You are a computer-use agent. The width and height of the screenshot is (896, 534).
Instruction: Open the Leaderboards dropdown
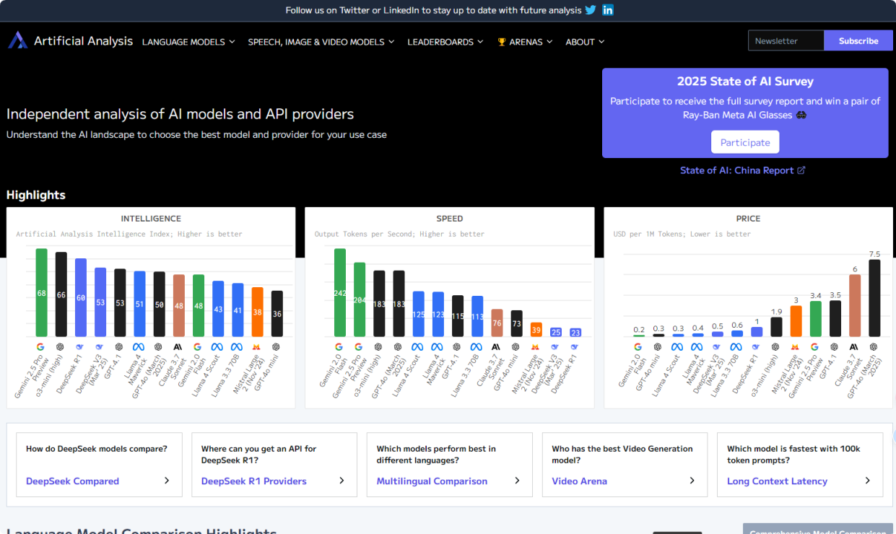pos(445,42)
